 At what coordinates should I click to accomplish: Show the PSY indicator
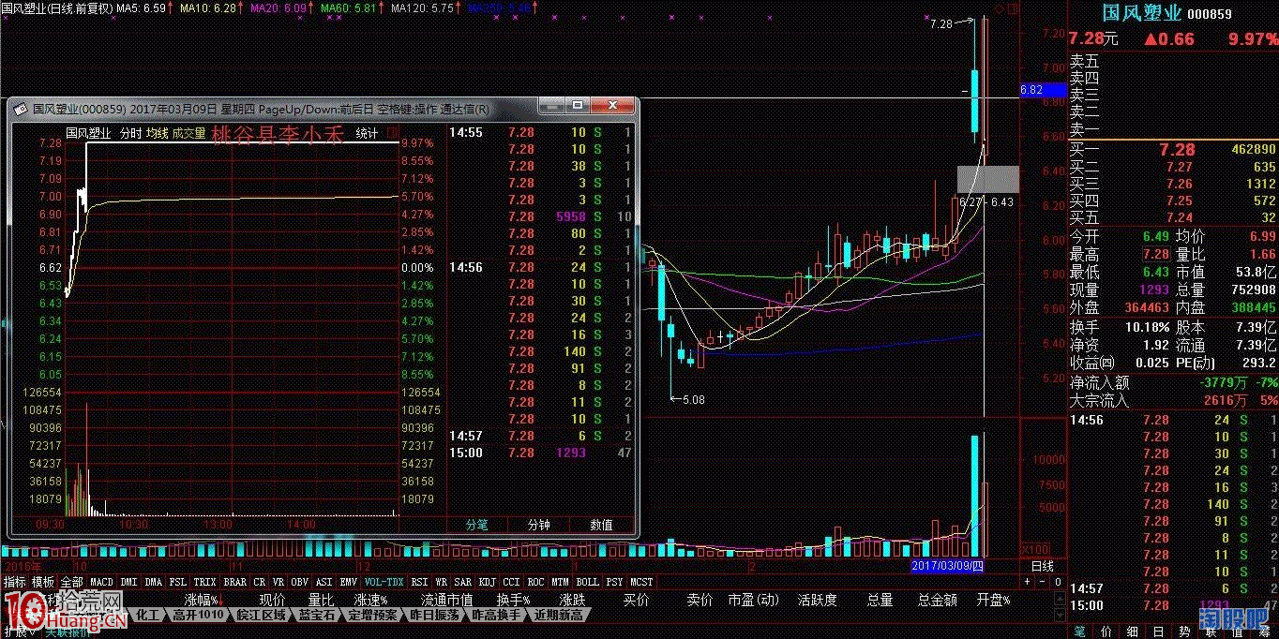(615, 582)
